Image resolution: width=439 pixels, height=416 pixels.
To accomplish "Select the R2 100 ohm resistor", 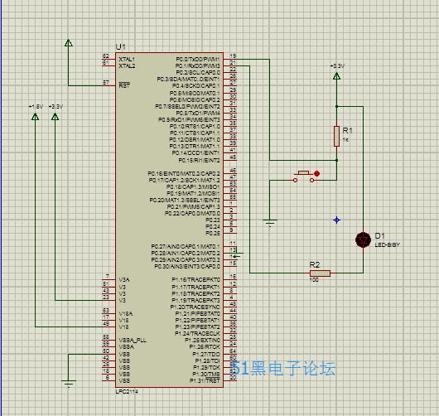I will tap(320, 273).
